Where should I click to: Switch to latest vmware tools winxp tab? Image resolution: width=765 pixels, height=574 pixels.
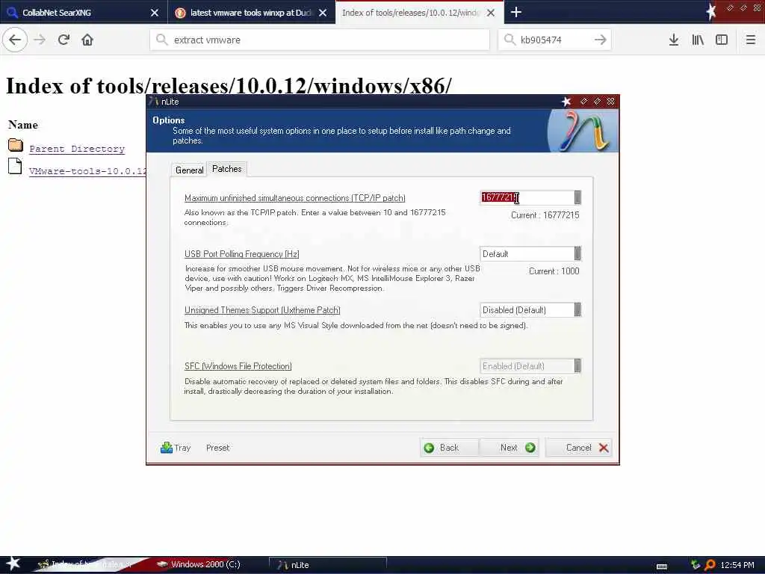[x=252, y=12]
